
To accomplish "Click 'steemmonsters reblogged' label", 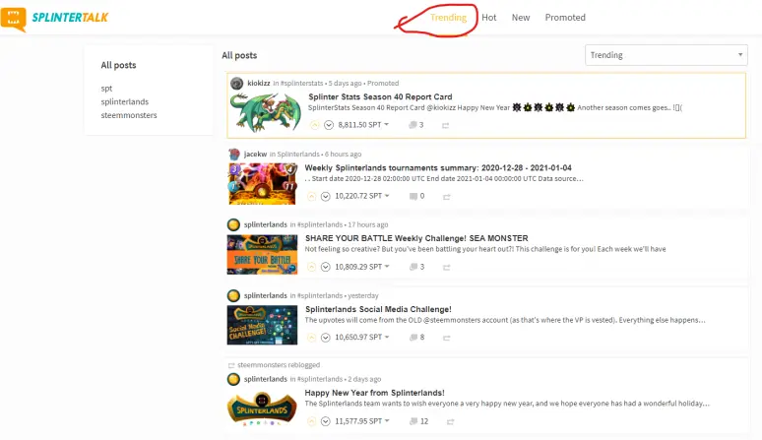I will point(279,365).
